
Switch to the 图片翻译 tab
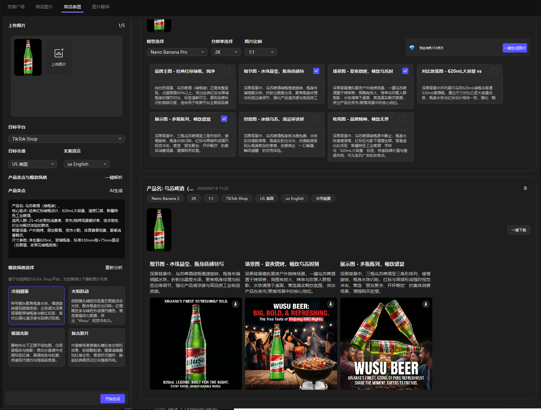pos(101,7)
